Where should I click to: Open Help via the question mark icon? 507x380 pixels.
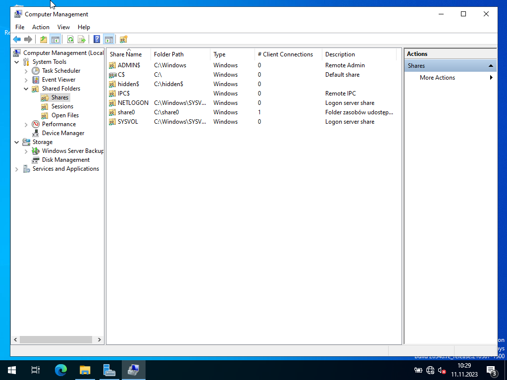click(x=97, y=40)
